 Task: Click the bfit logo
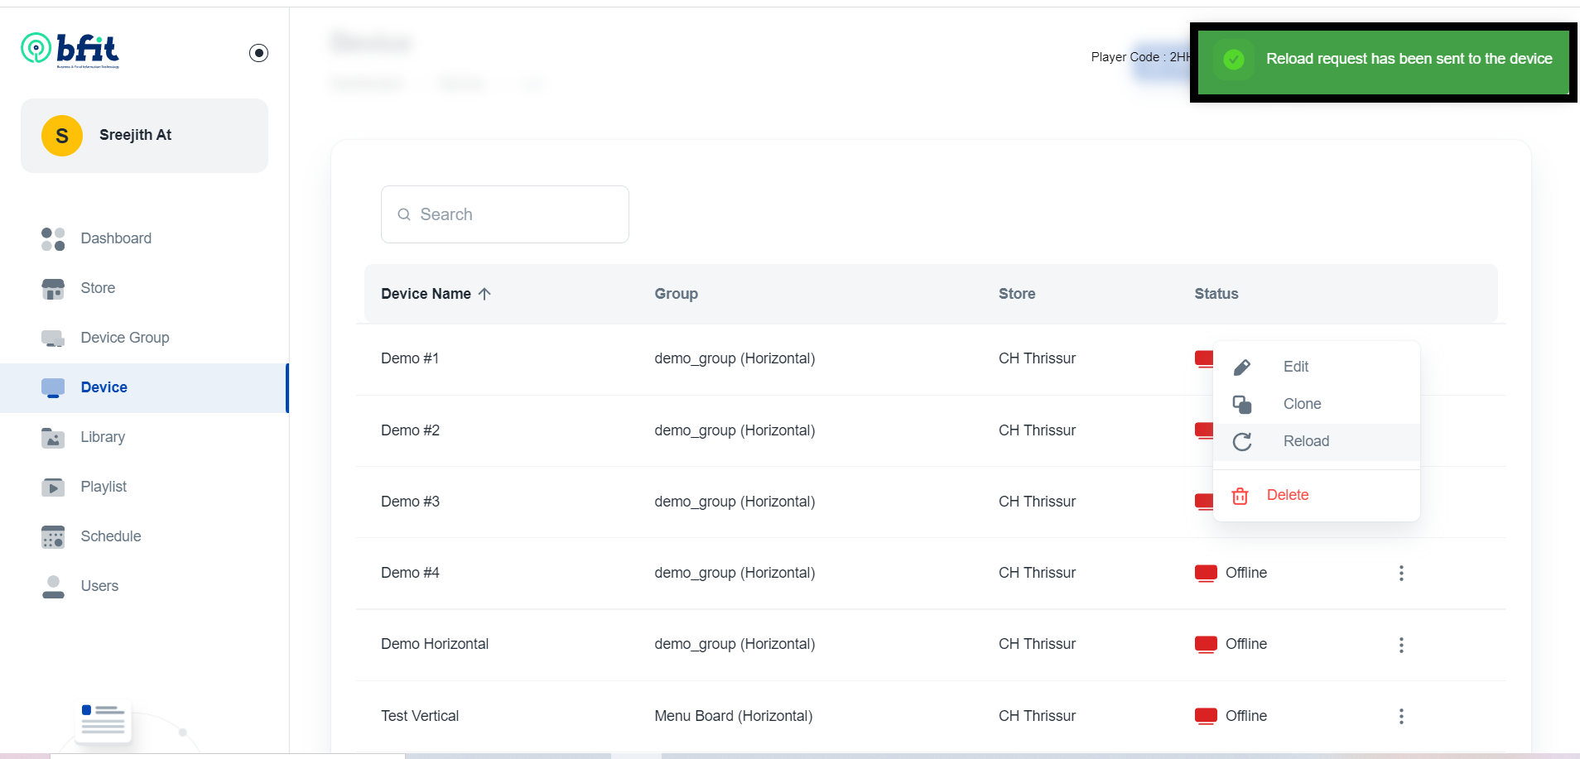70,50
